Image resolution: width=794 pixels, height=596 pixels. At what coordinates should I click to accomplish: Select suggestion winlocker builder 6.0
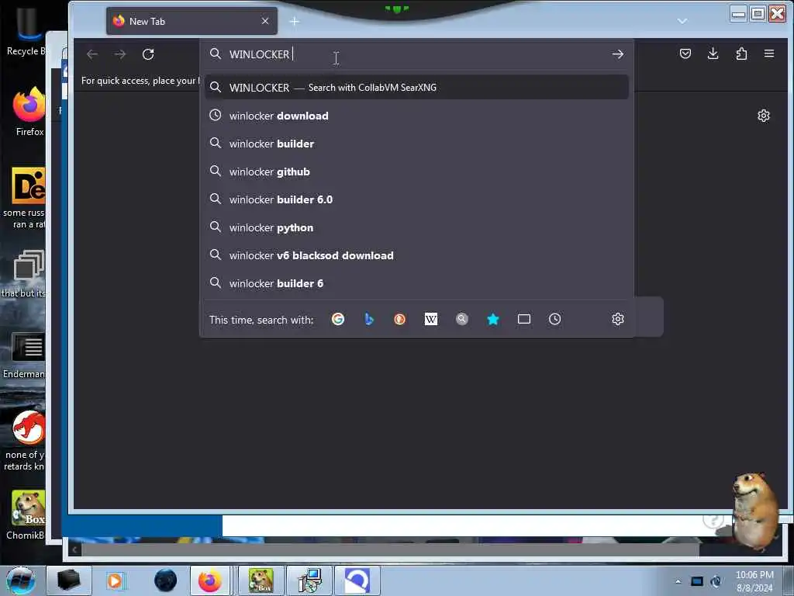point(416,199)
